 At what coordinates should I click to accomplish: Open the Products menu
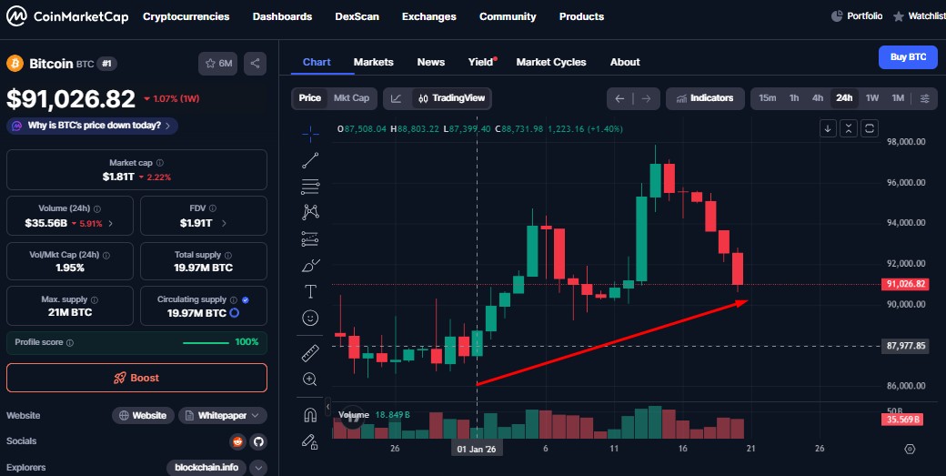click(x=581, y=17)
